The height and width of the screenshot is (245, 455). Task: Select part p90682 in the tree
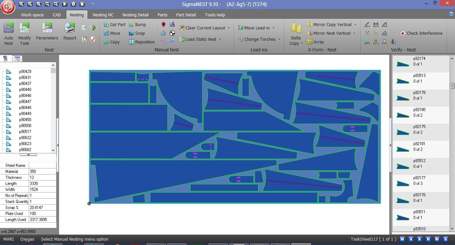25,150
